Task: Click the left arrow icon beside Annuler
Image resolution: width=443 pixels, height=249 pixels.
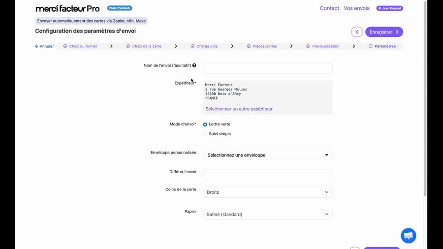Action: 37,46
